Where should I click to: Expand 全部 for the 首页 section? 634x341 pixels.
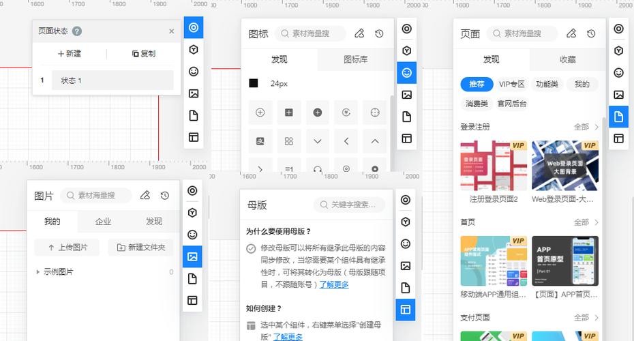pyautogui.click(x=586, y=222)
